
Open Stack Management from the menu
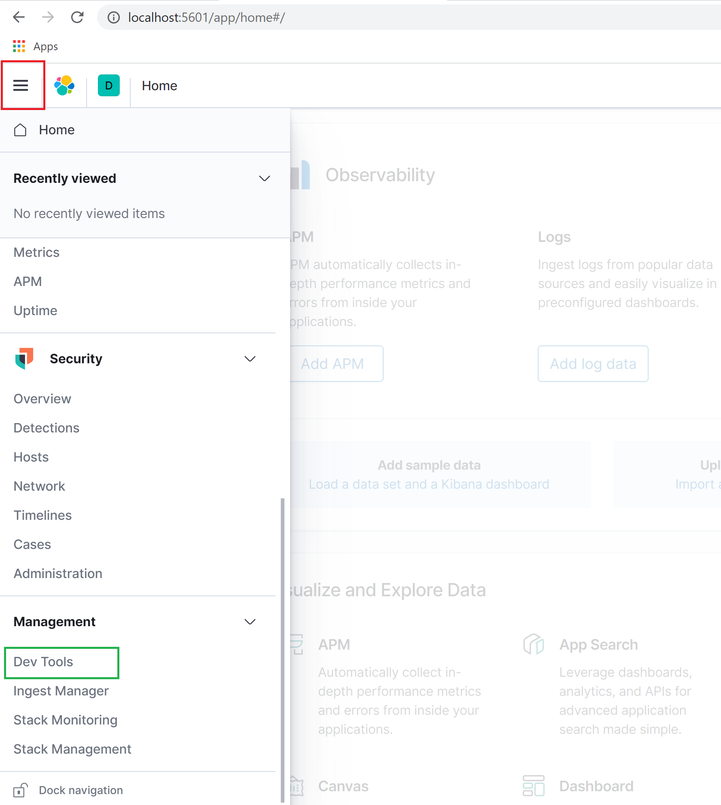coord(72,749)
